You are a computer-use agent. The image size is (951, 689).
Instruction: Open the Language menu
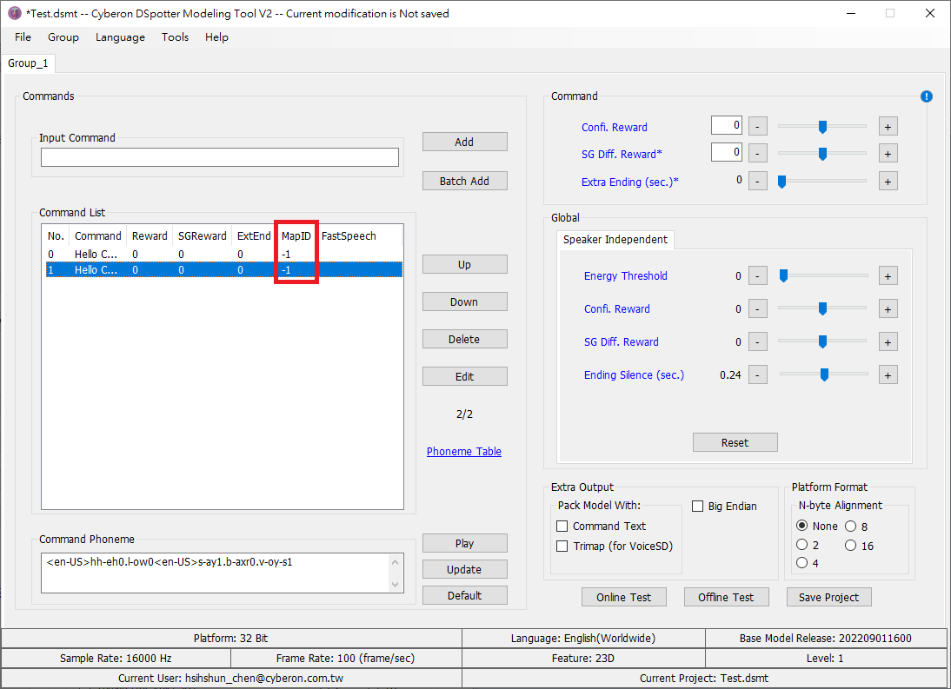point(120,37)
